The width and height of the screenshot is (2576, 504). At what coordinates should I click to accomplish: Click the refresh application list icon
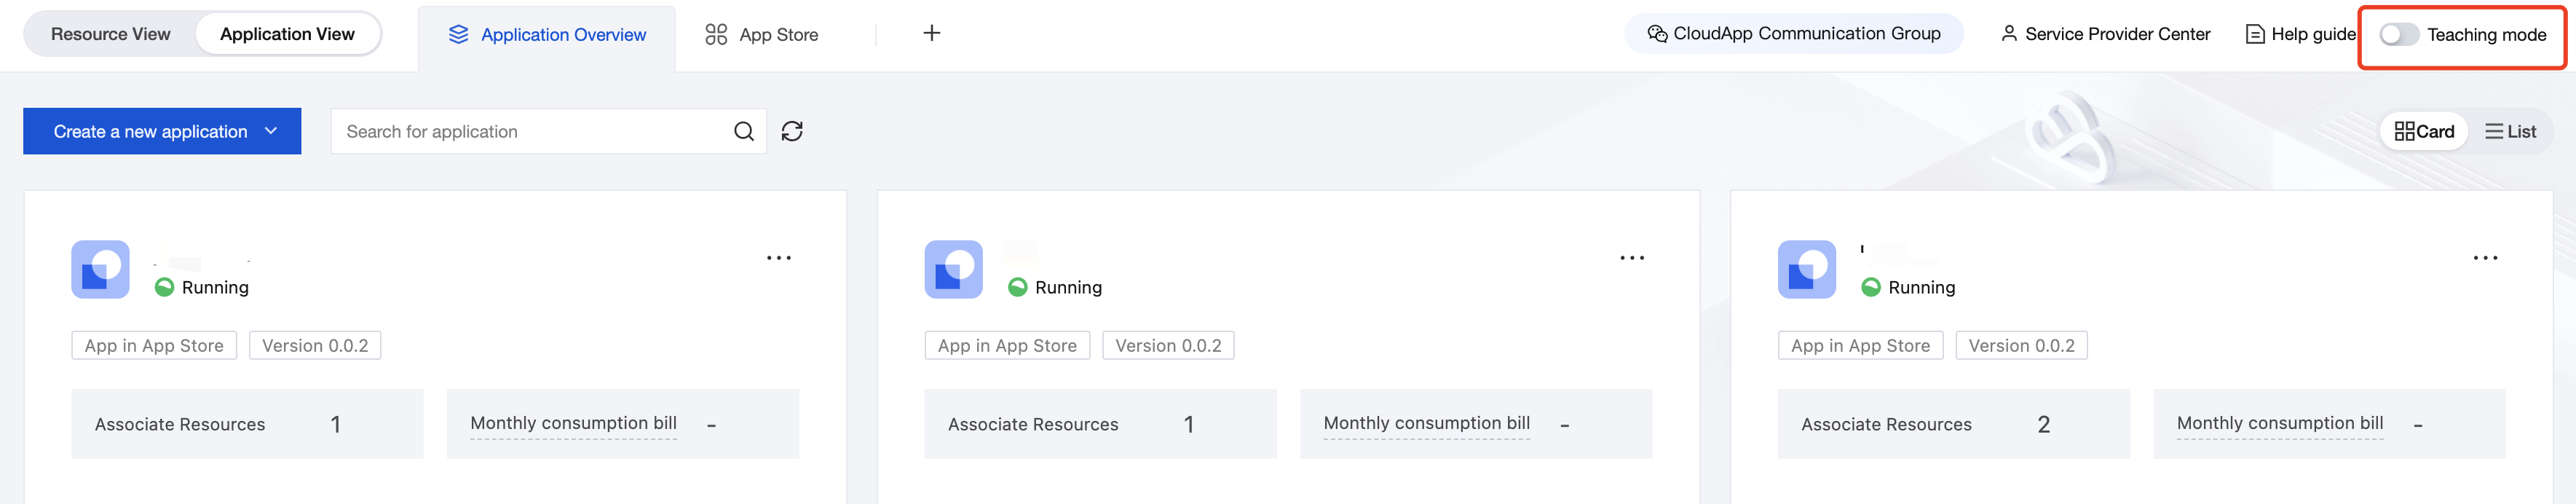[x=792, y=132]
